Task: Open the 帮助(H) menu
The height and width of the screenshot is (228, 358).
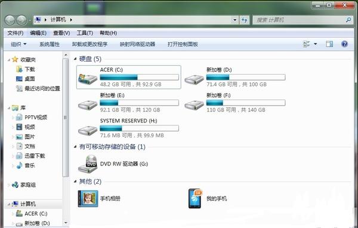Action: (108, 33)
